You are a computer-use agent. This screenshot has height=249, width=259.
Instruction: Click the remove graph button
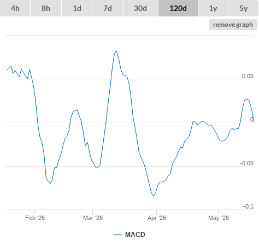tap(233, 25)
